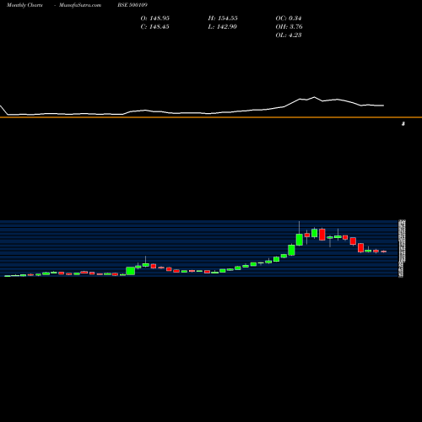Click the last red candlestick on the chart
This screenshot has height=422, width=422.
tap(384, 252)
